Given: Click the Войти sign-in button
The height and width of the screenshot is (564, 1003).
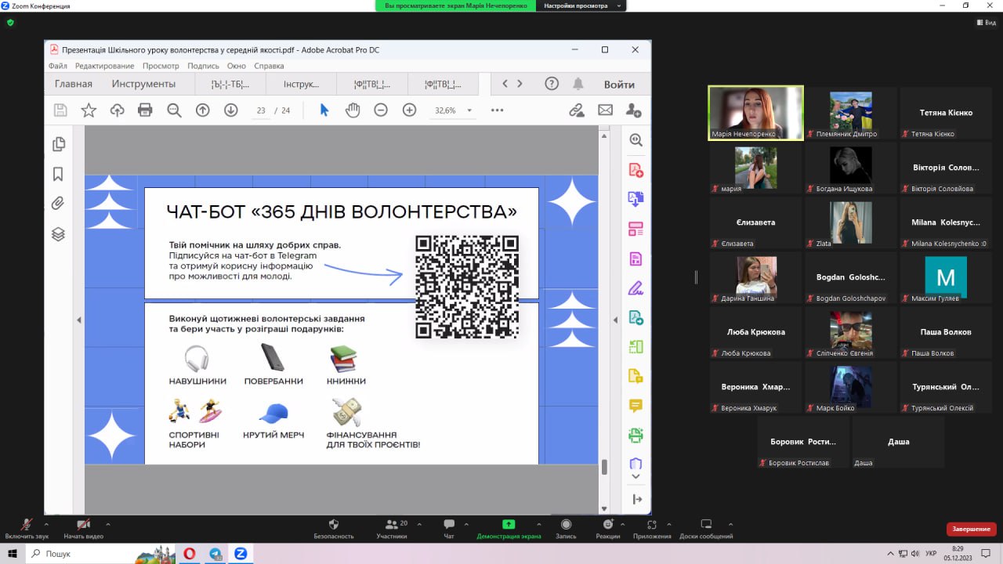Looking at the screenshot, I should (x=619, y=85).
